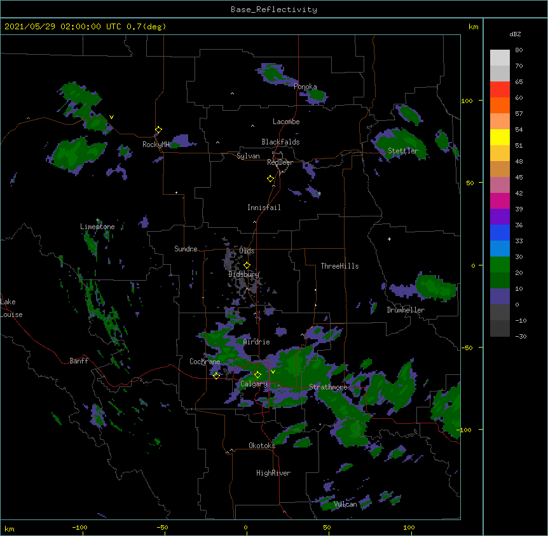Click the Drumheller town label
This screenshot has height=536, width=548.
point(406,310)
